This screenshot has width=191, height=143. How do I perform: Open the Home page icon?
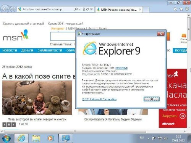click(175, 9)
